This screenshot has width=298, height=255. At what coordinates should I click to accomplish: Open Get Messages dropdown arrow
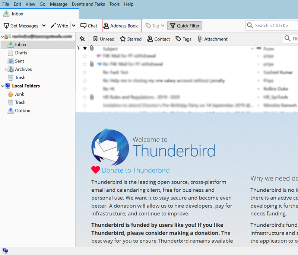[x=44, y=26]
